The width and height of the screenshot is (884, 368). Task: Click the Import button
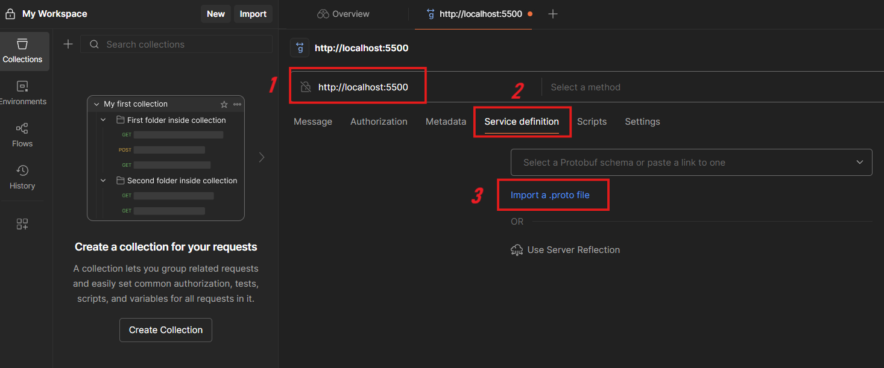tap(253, 14)
